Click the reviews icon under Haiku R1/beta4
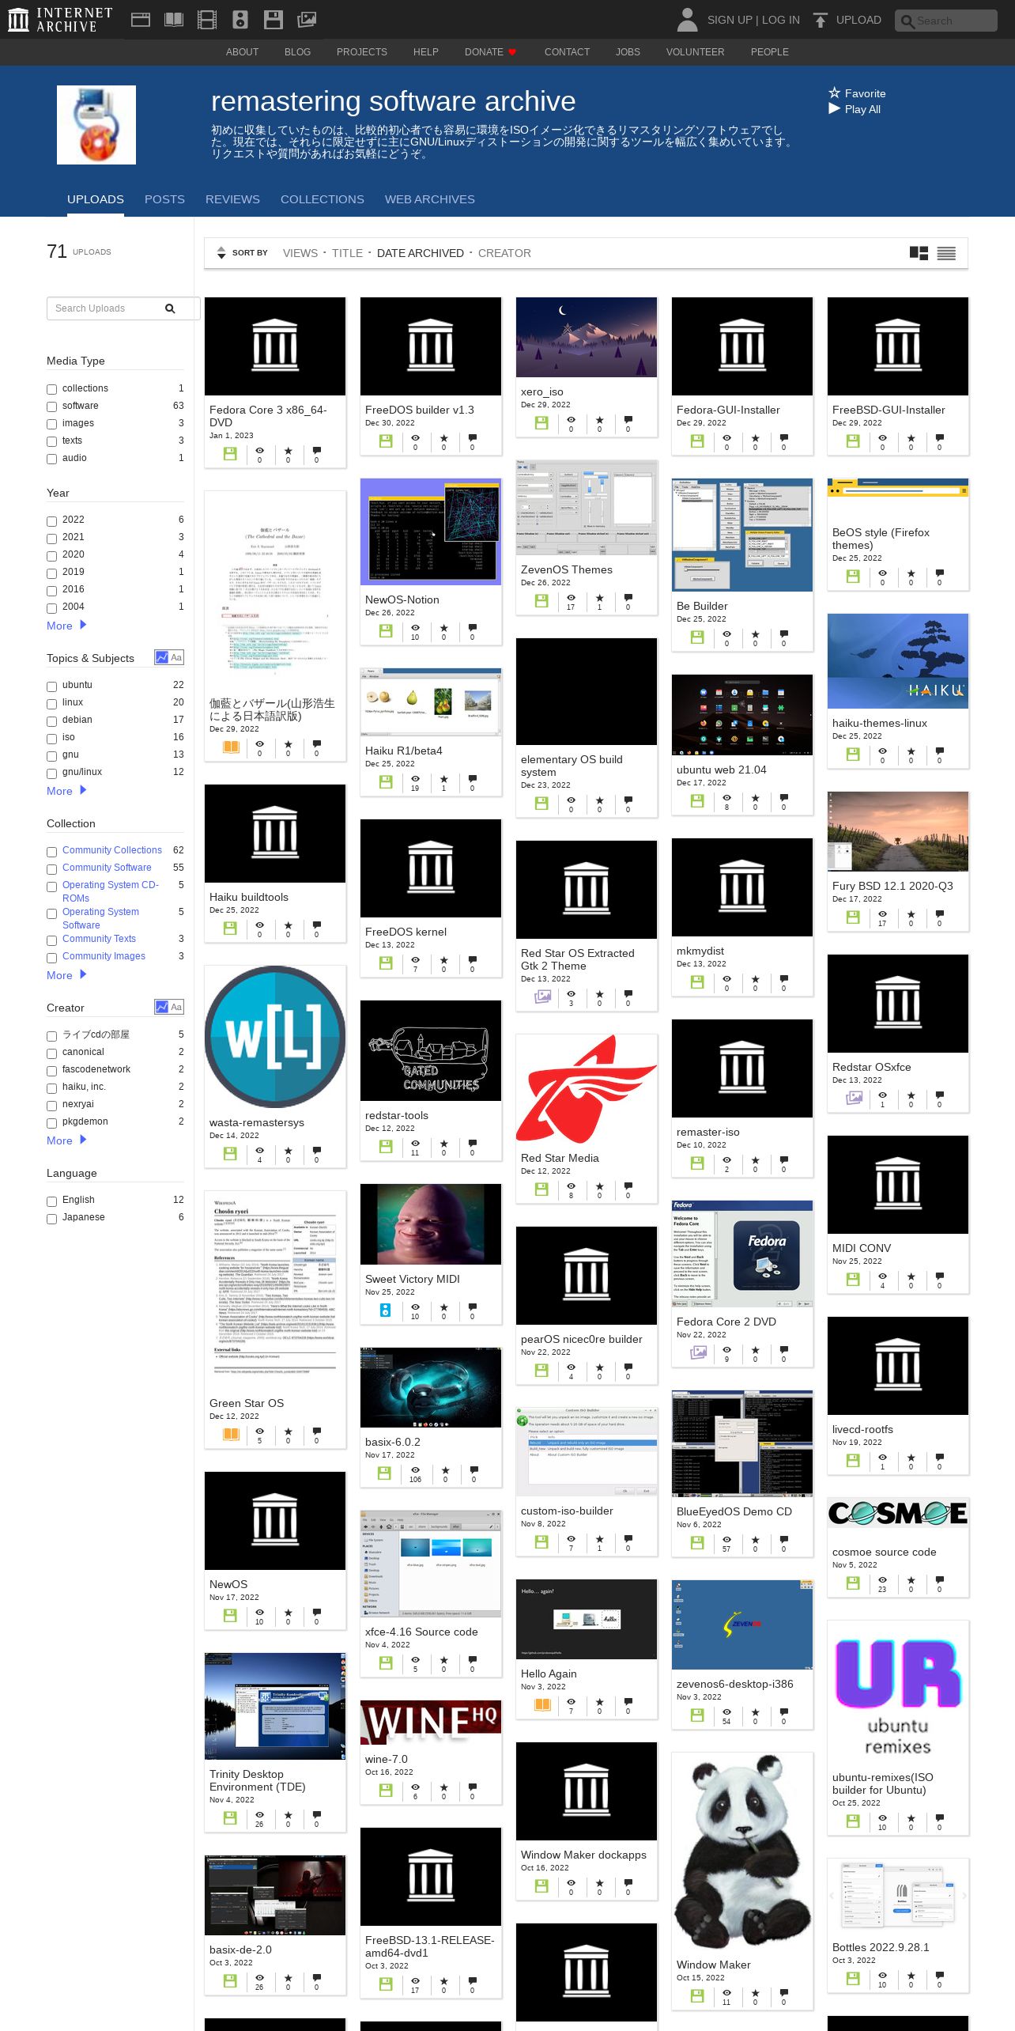The image size is (1015, 2031). 473,779
